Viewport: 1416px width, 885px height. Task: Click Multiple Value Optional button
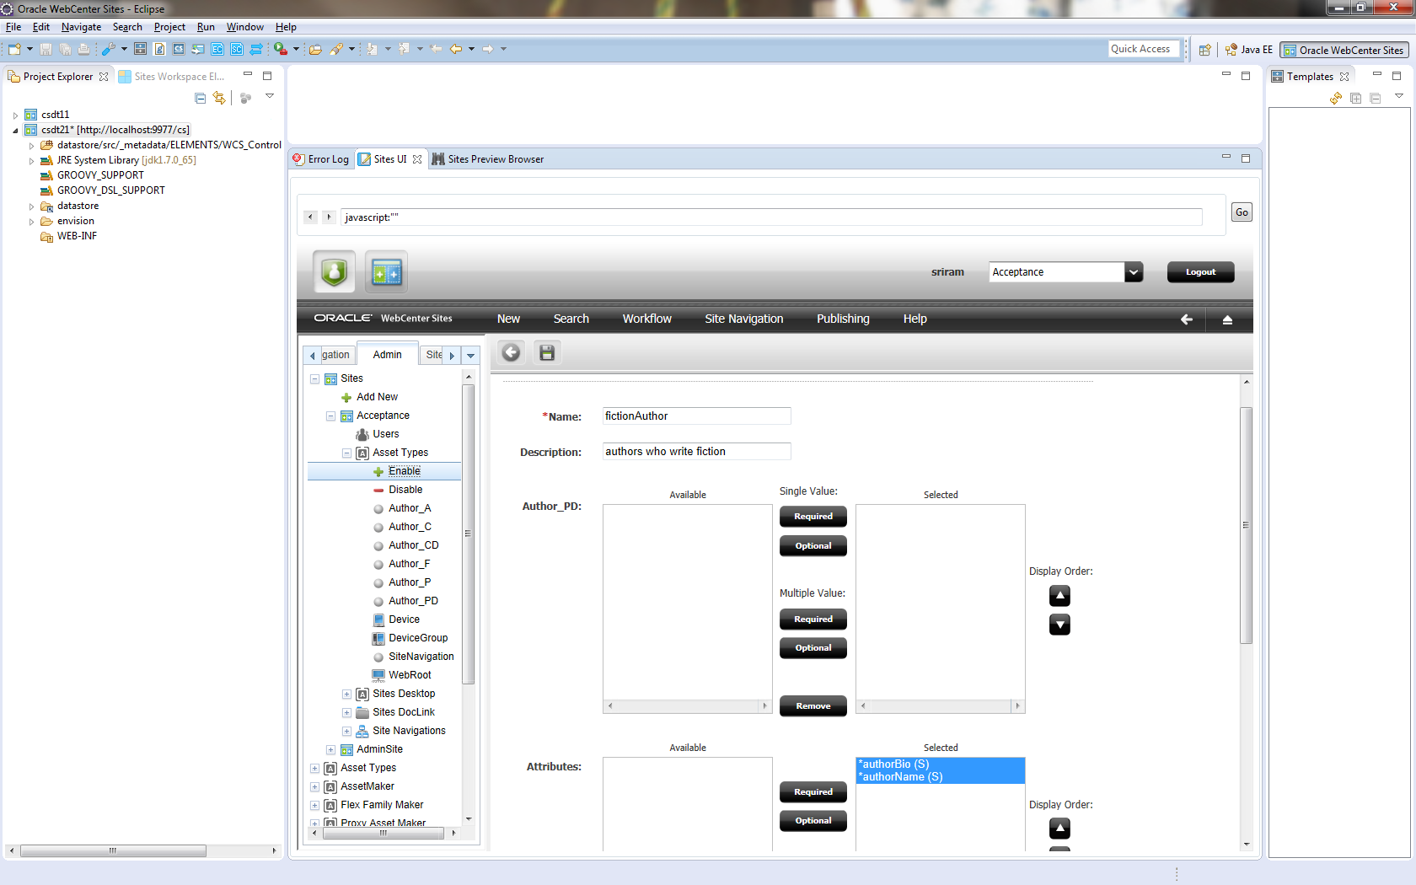813,648
